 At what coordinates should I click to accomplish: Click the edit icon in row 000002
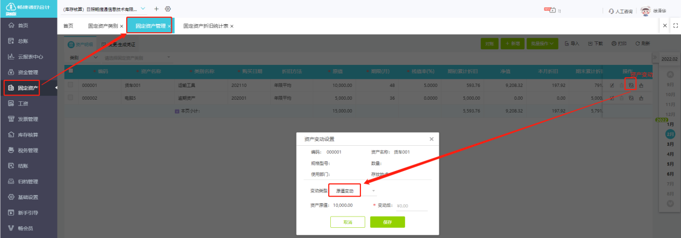click(x=612, y=98)
